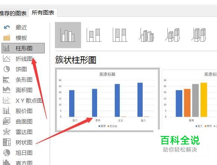The image size is (217, 165).
Task: Click the 旭日图 sunburst icon
Action: coord(7,153)
